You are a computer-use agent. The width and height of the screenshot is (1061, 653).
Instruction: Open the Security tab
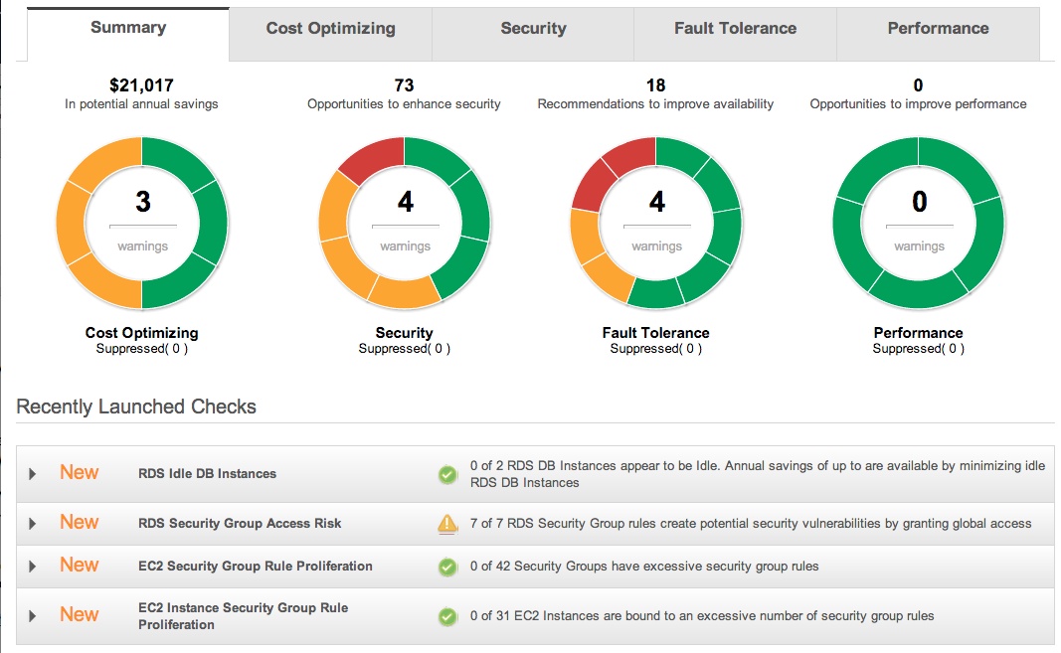pos(533,29)
